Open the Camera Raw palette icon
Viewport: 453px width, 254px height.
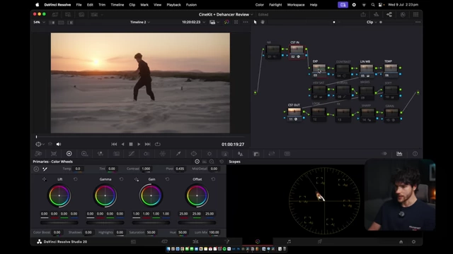(38, 154)
